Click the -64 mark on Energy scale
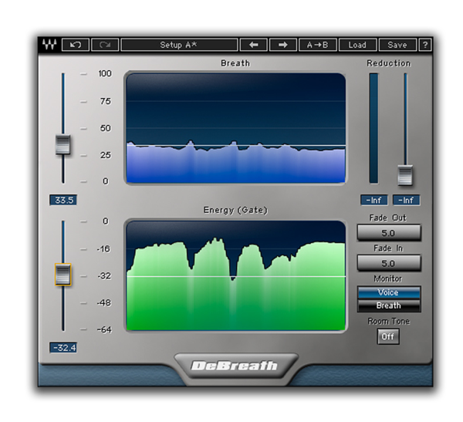Image resolution: width=463 pixels, height=422 pixels. point(104,329)
